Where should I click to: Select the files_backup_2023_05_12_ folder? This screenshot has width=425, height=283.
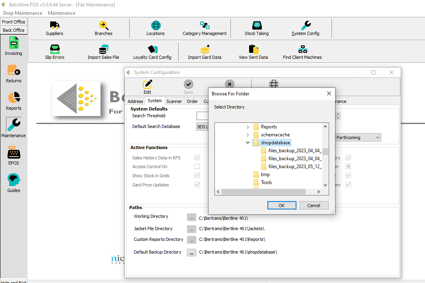click(291, 167)
